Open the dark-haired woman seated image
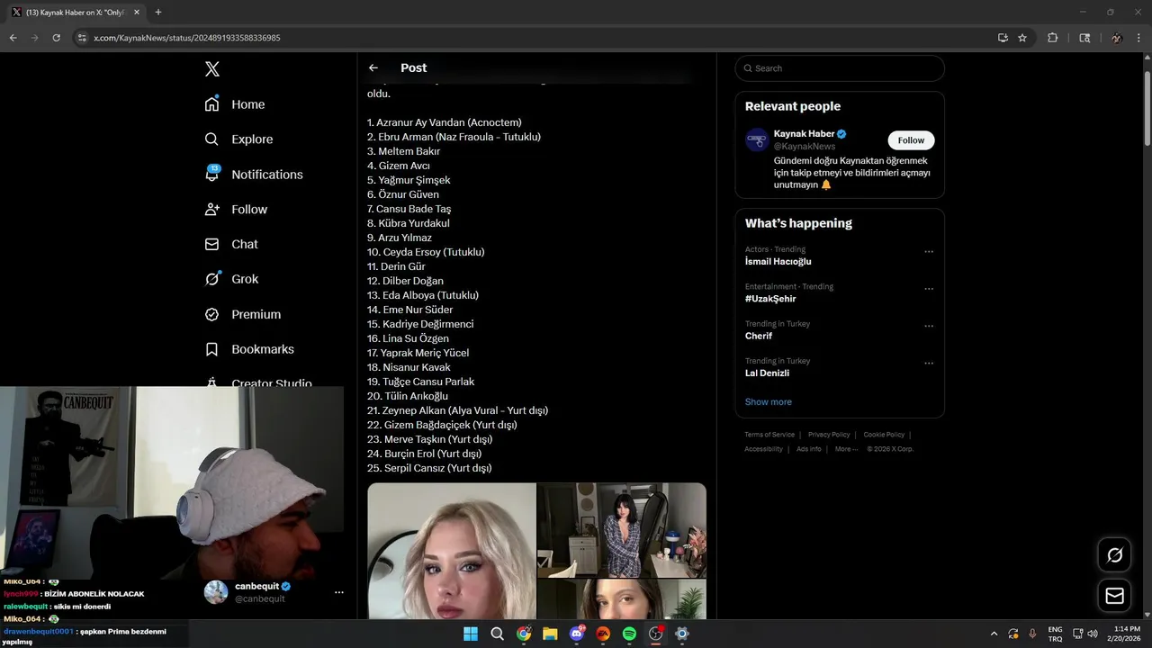 pos(622,530)
